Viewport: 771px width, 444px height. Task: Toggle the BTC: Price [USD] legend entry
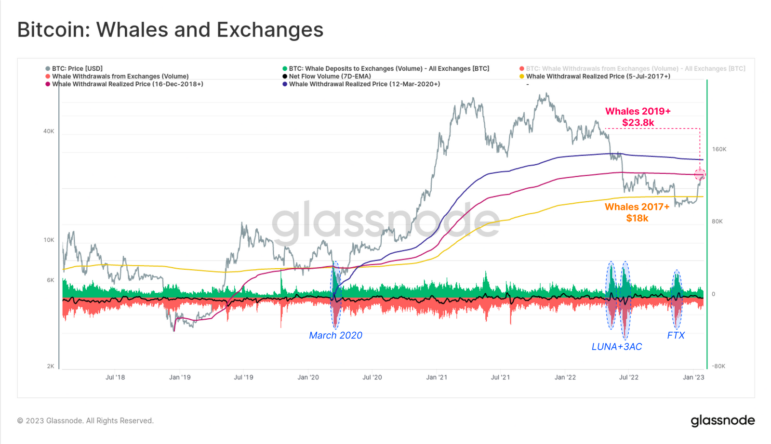74,68
